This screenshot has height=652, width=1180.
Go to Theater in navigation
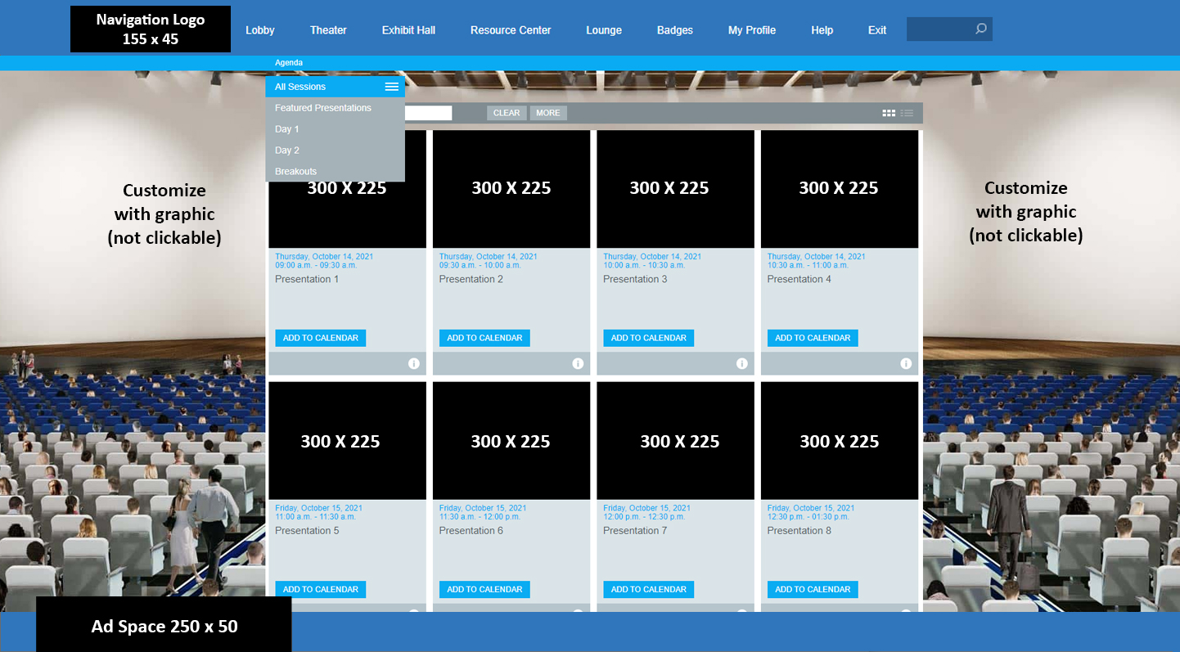click(328, 30)
